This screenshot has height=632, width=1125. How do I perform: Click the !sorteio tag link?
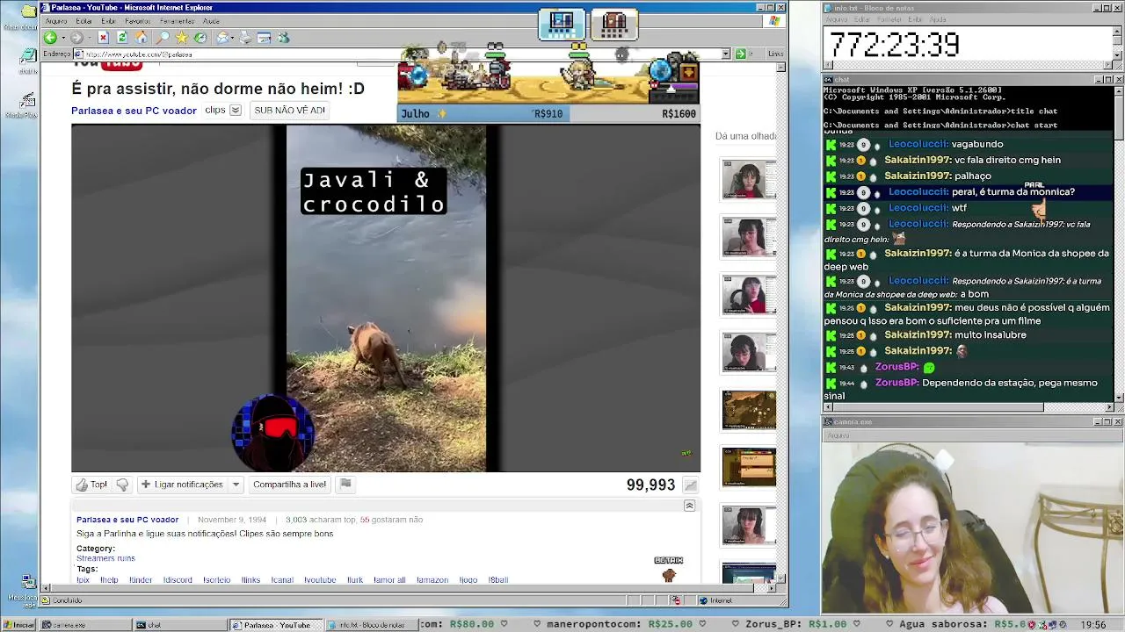216,580
